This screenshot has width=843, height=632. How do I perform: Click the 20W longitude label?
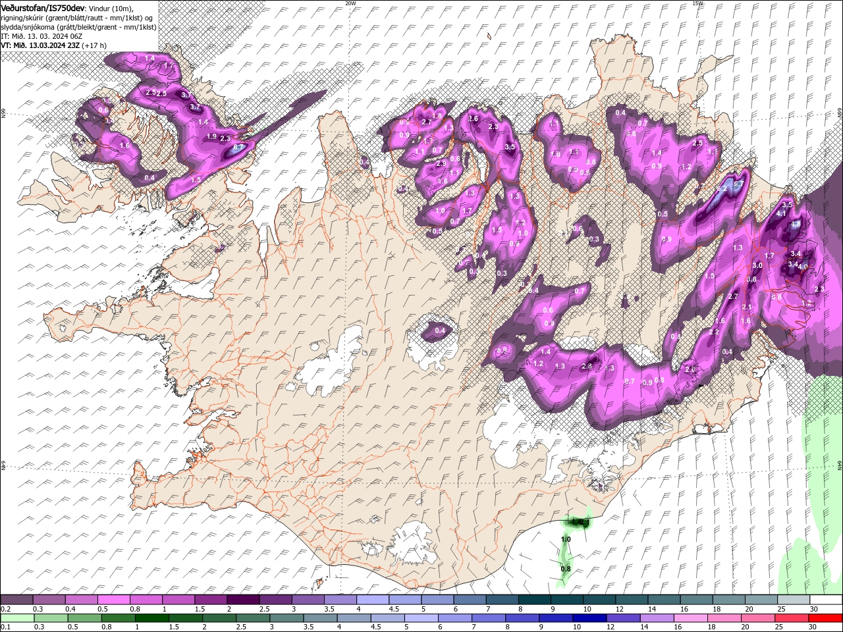pyautogui.click(x=350, y=3)
